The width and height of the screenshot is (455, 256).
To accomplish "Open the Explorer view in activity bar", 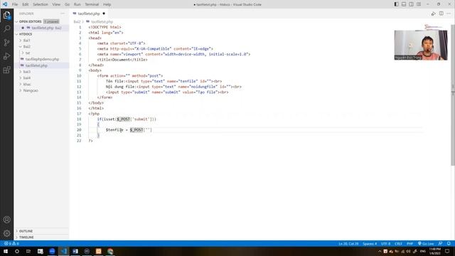I will pyautogui.click(x=6, y=15).
